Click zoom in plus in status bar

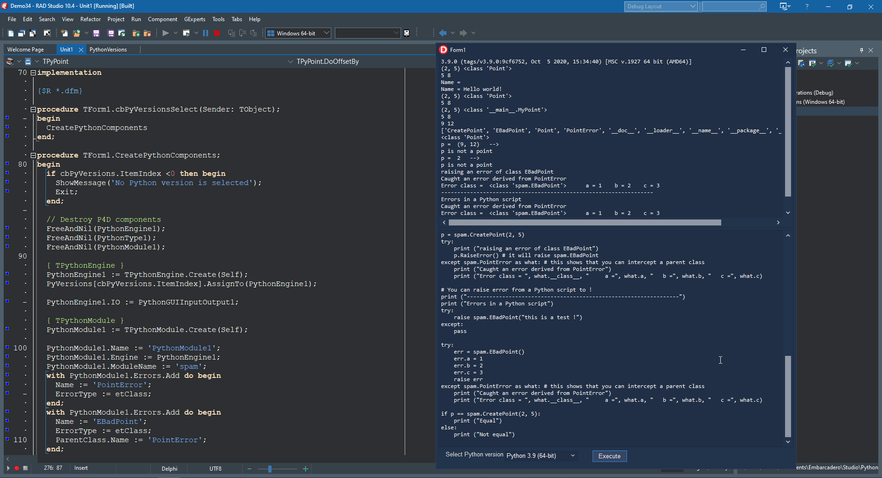305,469
